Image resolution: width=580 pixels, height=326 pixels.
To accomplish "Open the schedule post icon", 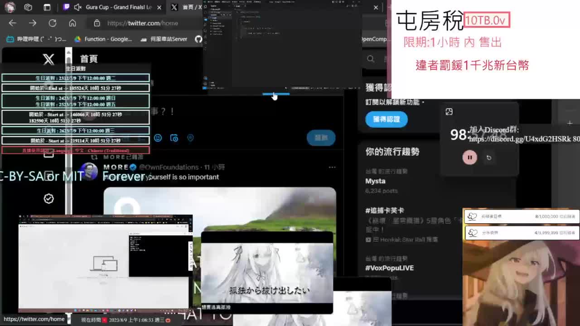I will (x=174, y=138).
